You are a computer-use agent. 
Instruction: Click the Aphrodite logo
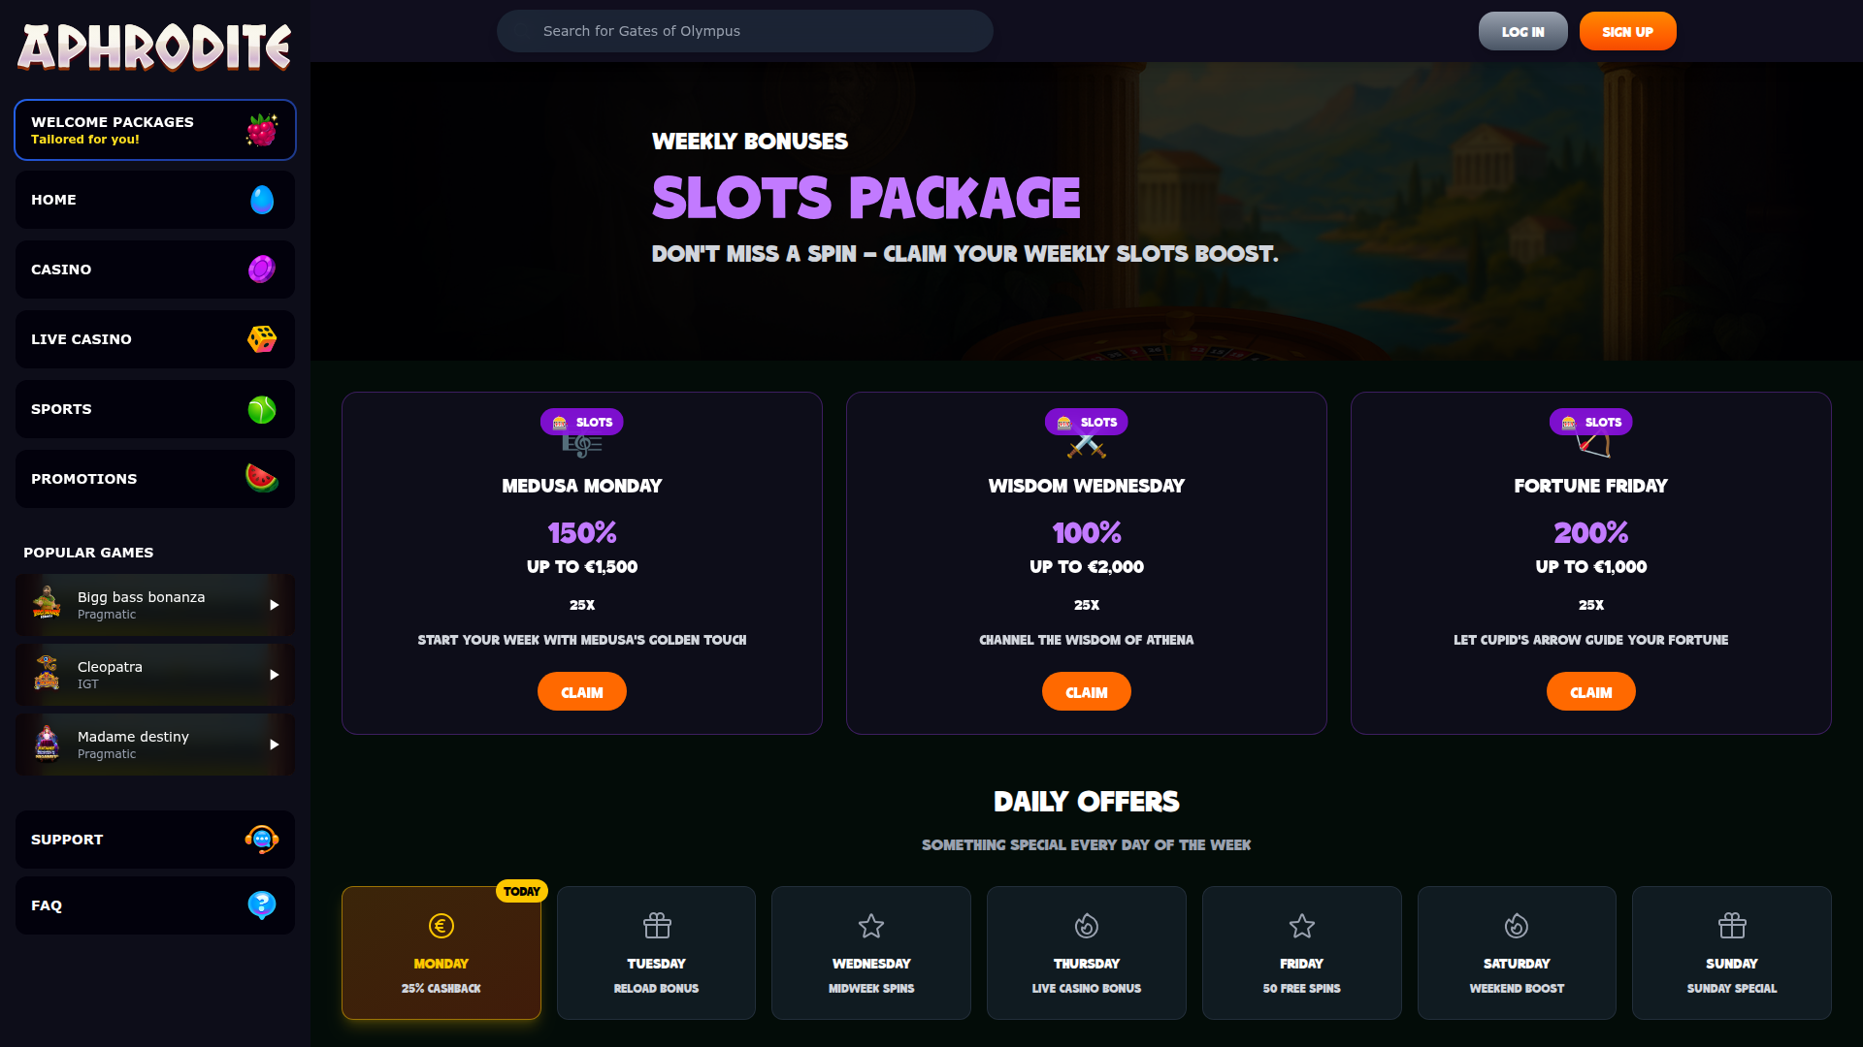click(x=154, y=48)
